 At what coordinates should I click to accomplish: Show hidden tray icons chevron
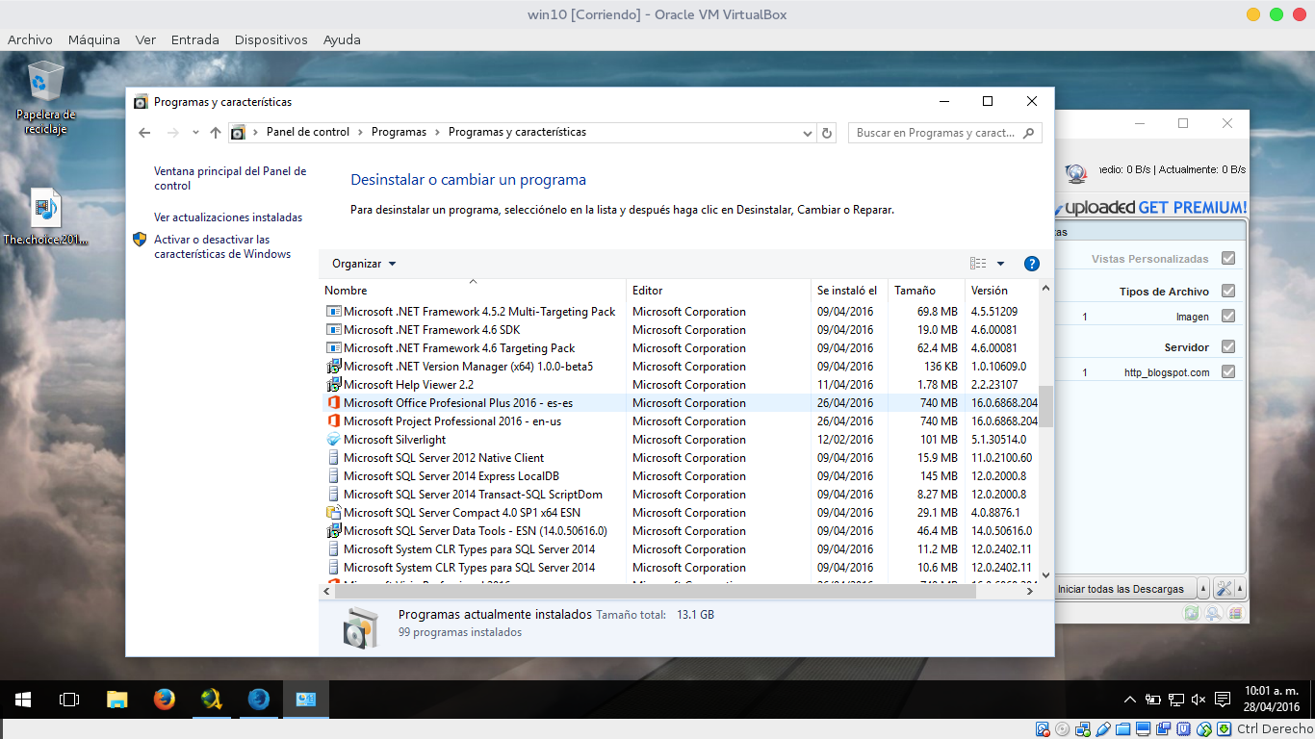[x=1130, y=700]
